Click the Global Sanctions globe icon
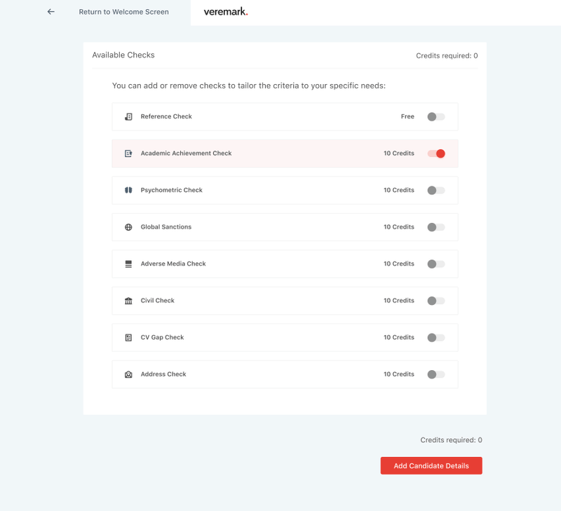 tap(128, 227)
